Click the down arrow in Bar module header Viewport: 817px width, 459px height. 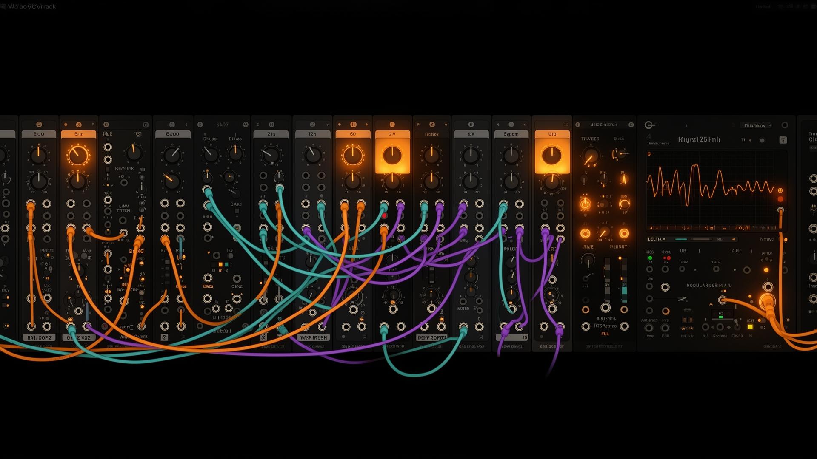click(92, 125)
